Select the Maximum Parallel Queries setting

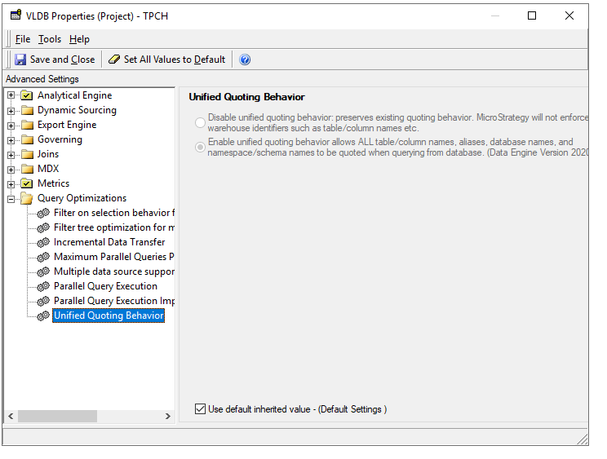pyautogui.click(x=114, y=257)
